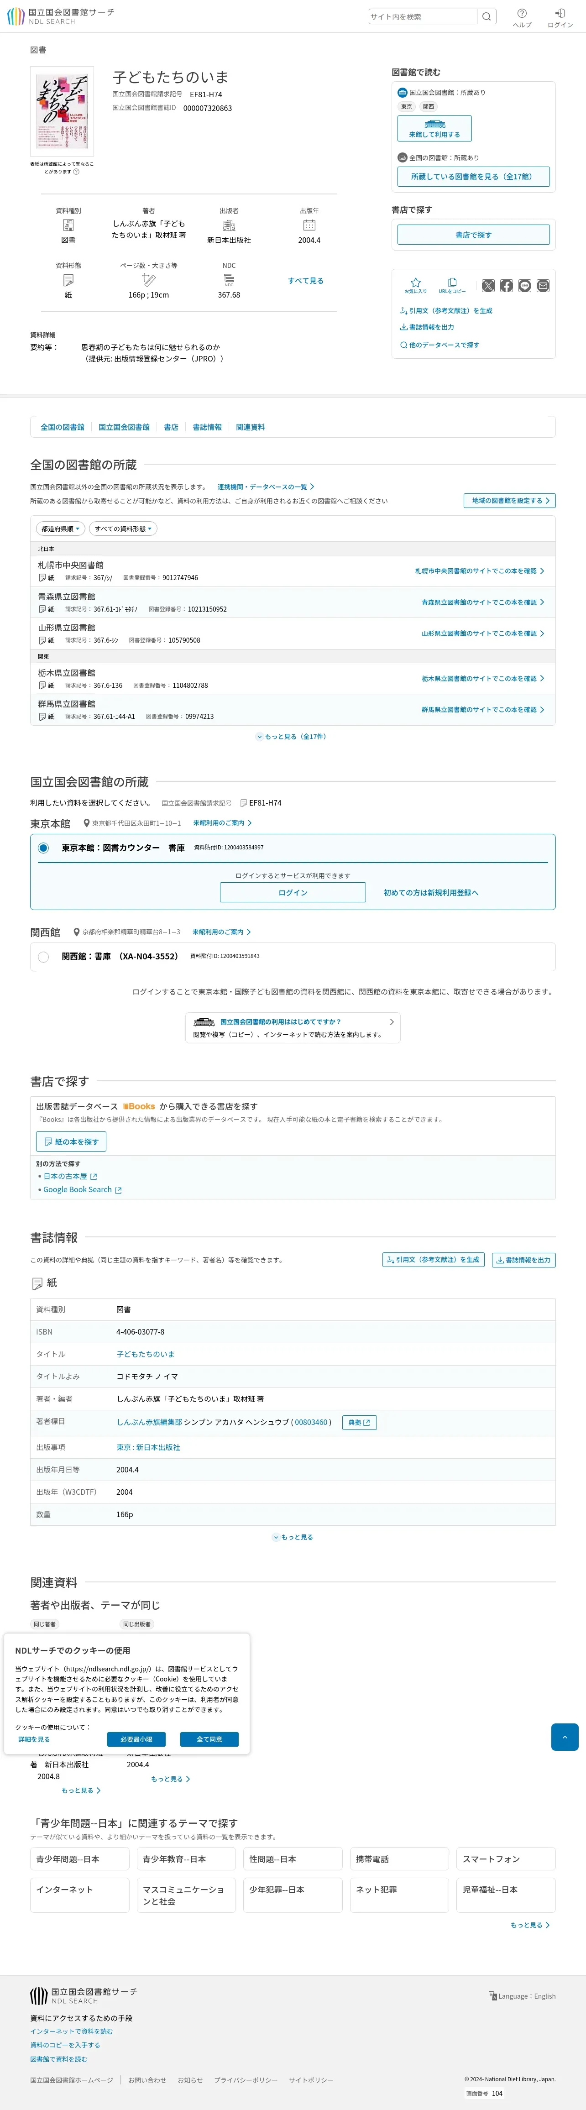This screenshot has height=2110, width=586.
Task: Click the サイト内を検索 search field
Action: click(x=423, y=16)
